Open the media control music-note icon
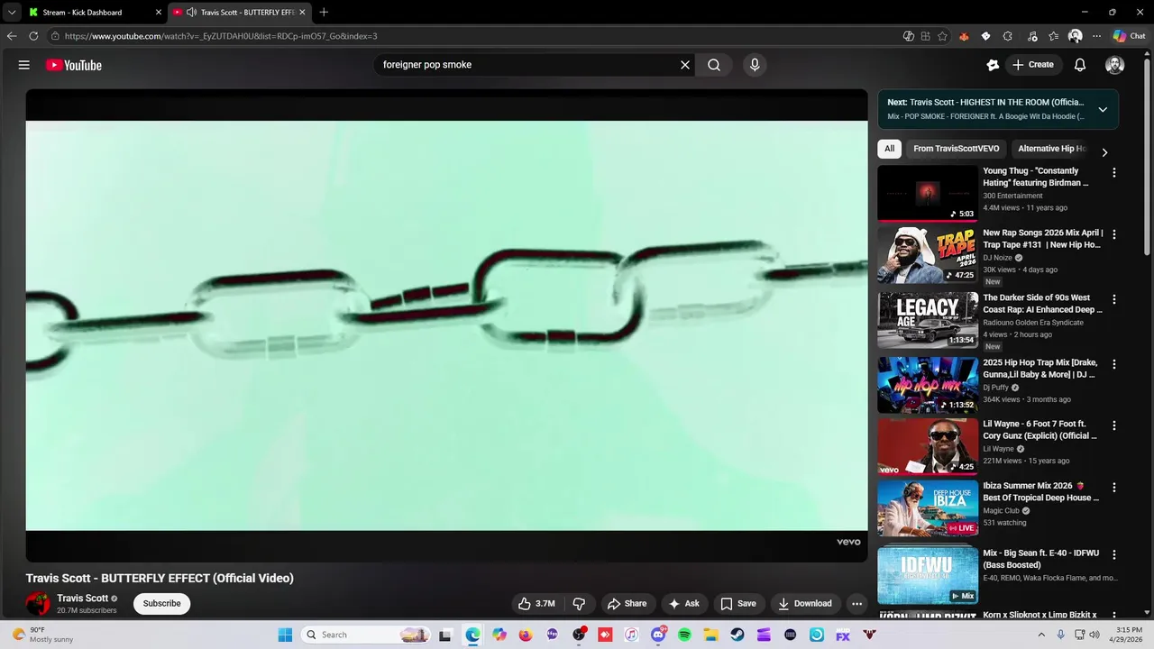Screen dimensions: 1154x649 1032,36
